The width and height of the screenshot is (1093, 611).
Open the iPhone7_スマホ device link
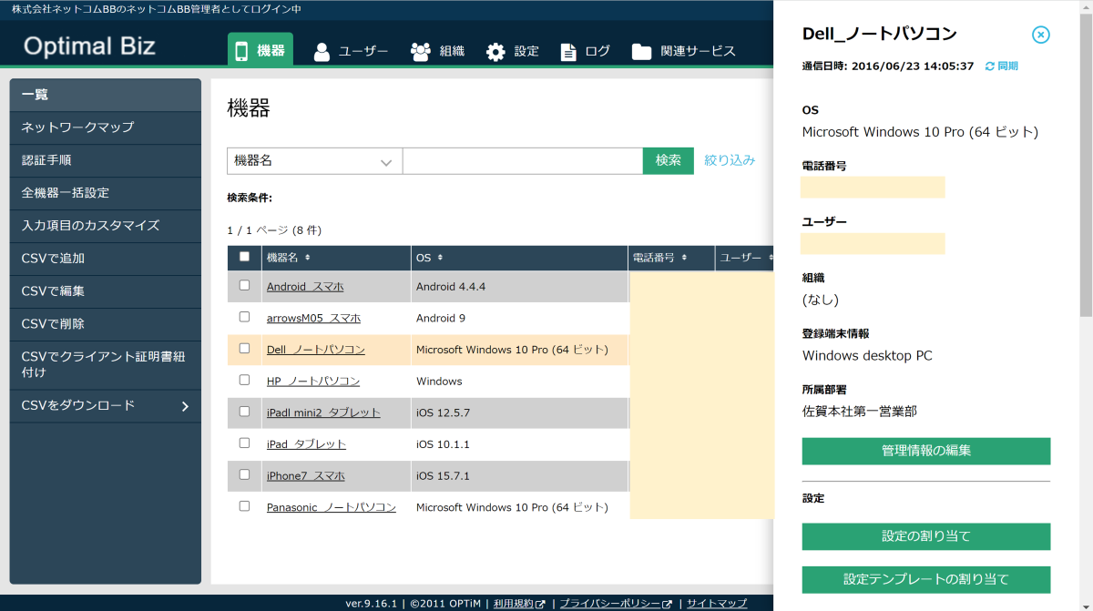(305, 476)
